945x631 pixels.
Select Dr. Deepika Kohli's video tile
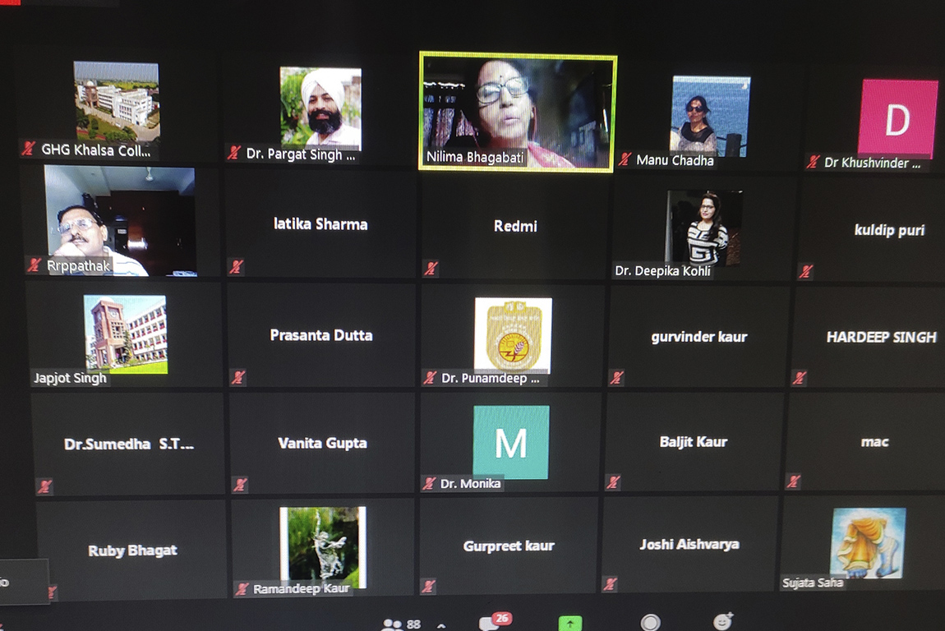[x=703, y=228]
